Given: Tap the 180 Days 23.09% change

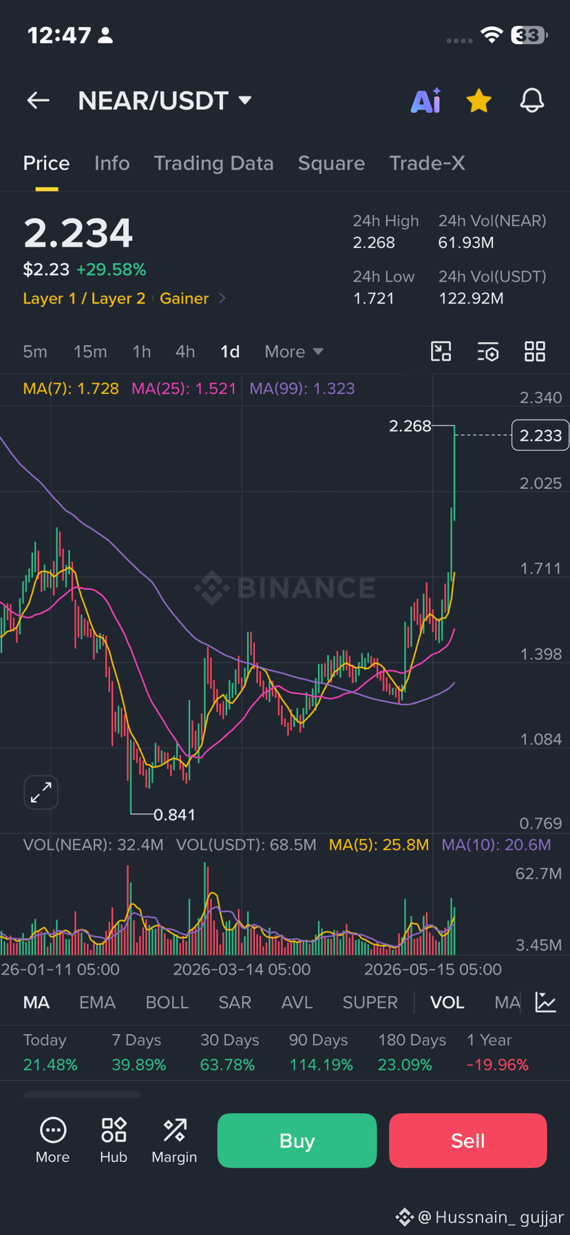Looking at the screenshot, I should [412, 1052].
